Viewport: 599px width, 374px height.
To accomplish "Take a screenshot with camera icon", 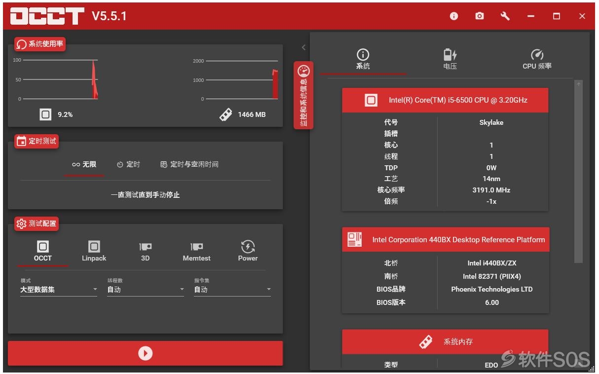I will (x=480, y=16).
